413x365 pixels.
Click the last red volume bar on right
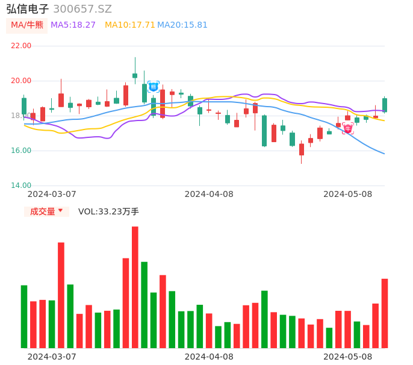(384, 313)
